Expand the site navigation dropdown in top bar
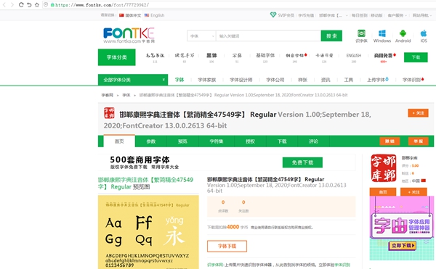Image resolution: width=436 pixels, height=269 pixels. coord(421,15)
